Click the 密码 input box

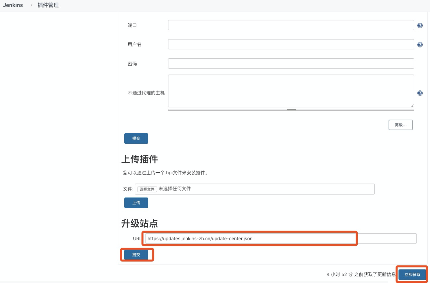291,63
